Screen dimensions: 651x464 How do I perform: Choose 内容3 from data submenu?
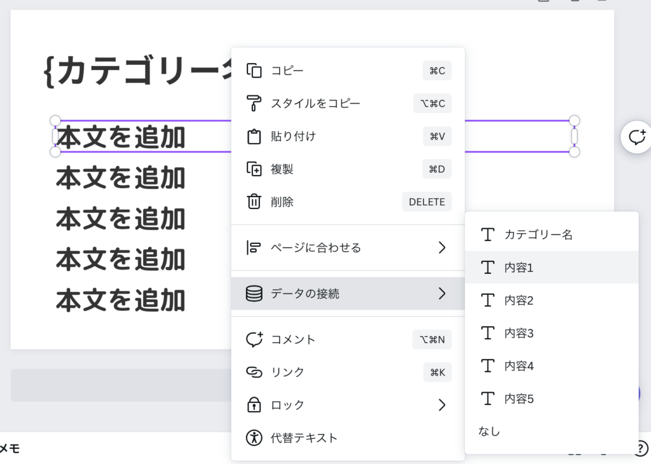[519, 333]
